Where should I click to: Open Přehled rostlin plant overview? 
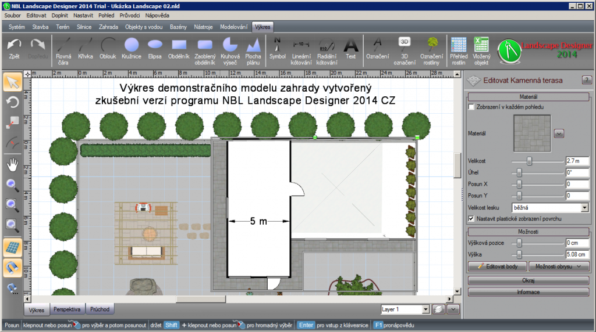[x=459, y=51]
